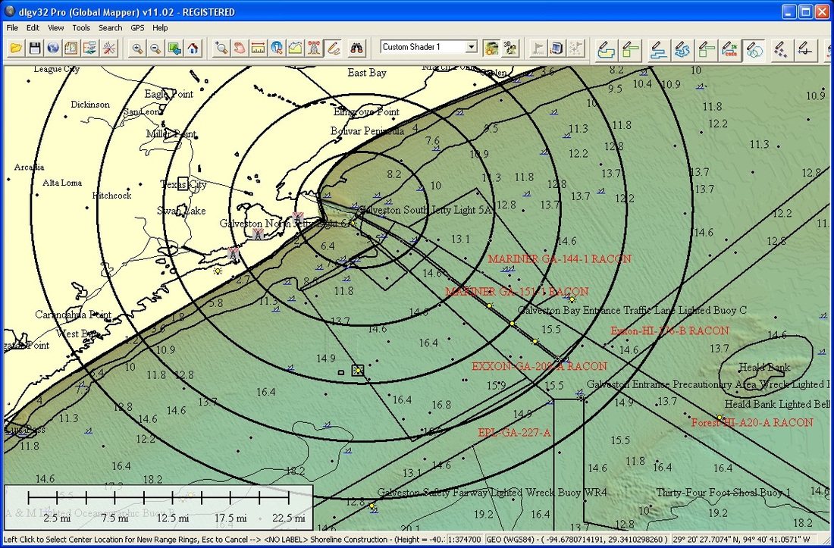The height and width of the screenshot is (548, 834).
Task: Click the GEO (WGS84) coordinates in status bar
Action: (577, 539)
